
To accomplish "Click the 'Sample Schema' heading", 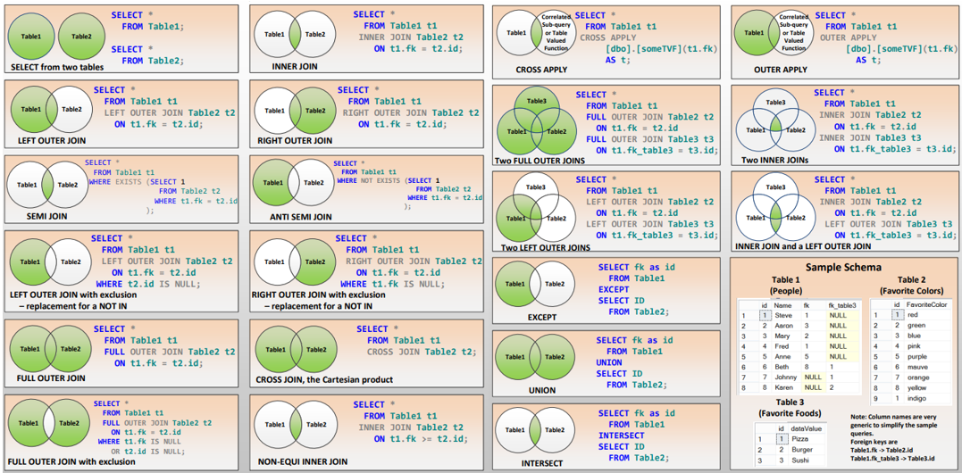I will click(x=842, y=267).
